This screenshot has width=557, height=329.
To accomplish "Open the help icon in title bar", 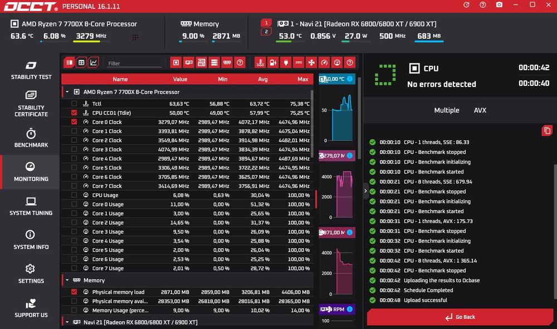I will pos(483,5).
